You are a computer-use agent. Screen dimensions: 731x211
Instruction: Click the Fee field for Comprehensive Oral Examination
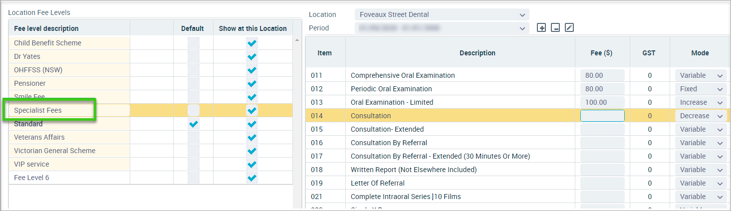click(602, 75)
